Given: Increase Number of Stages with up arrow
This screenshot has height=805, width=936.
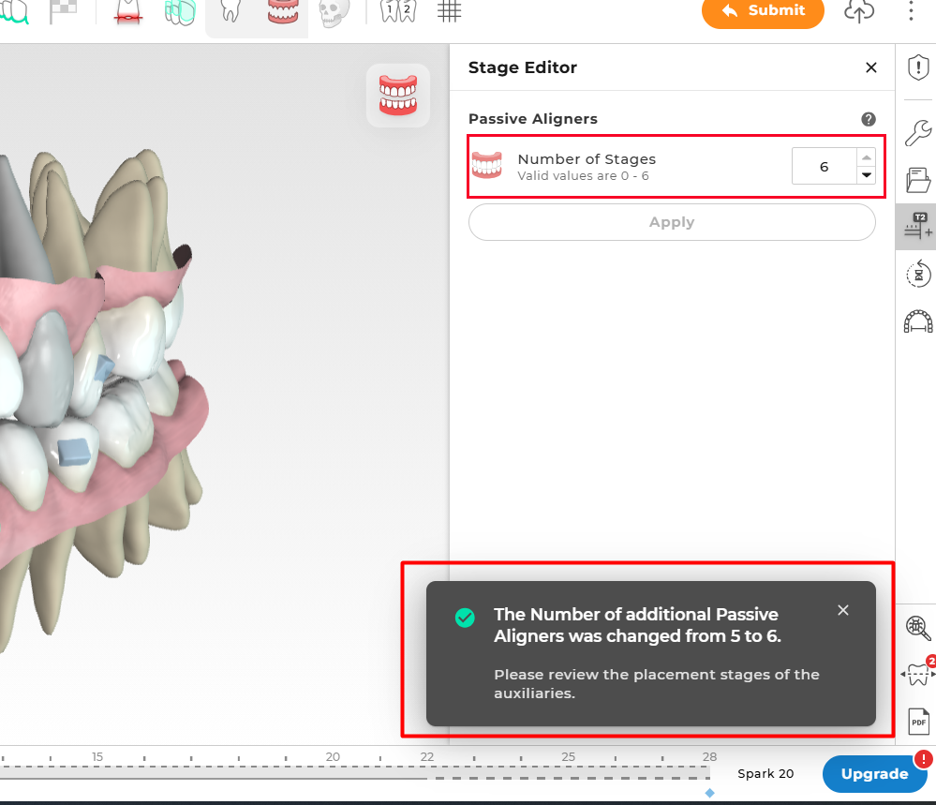Looking at the screenshot, I should 866,157.
